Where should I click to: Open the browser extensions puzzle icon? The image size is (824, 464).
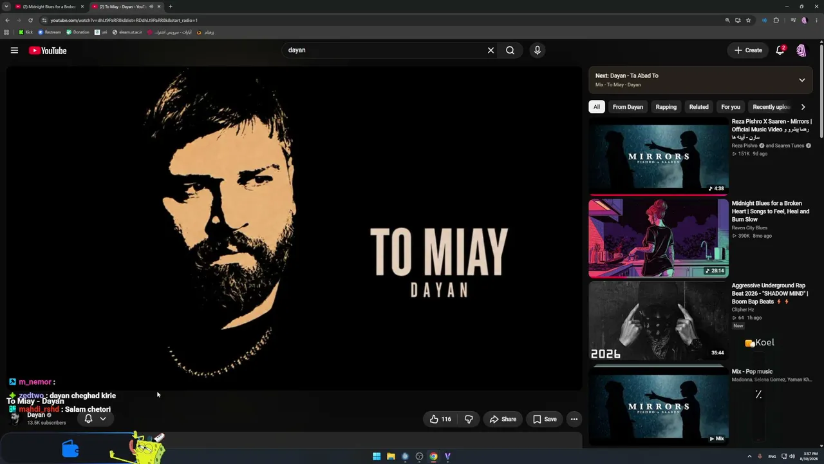point(776,20)
